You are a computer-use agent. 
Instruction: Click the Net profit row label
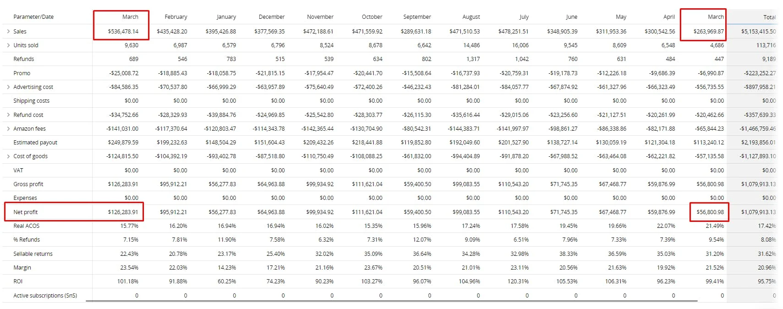(x=26, y=212)
